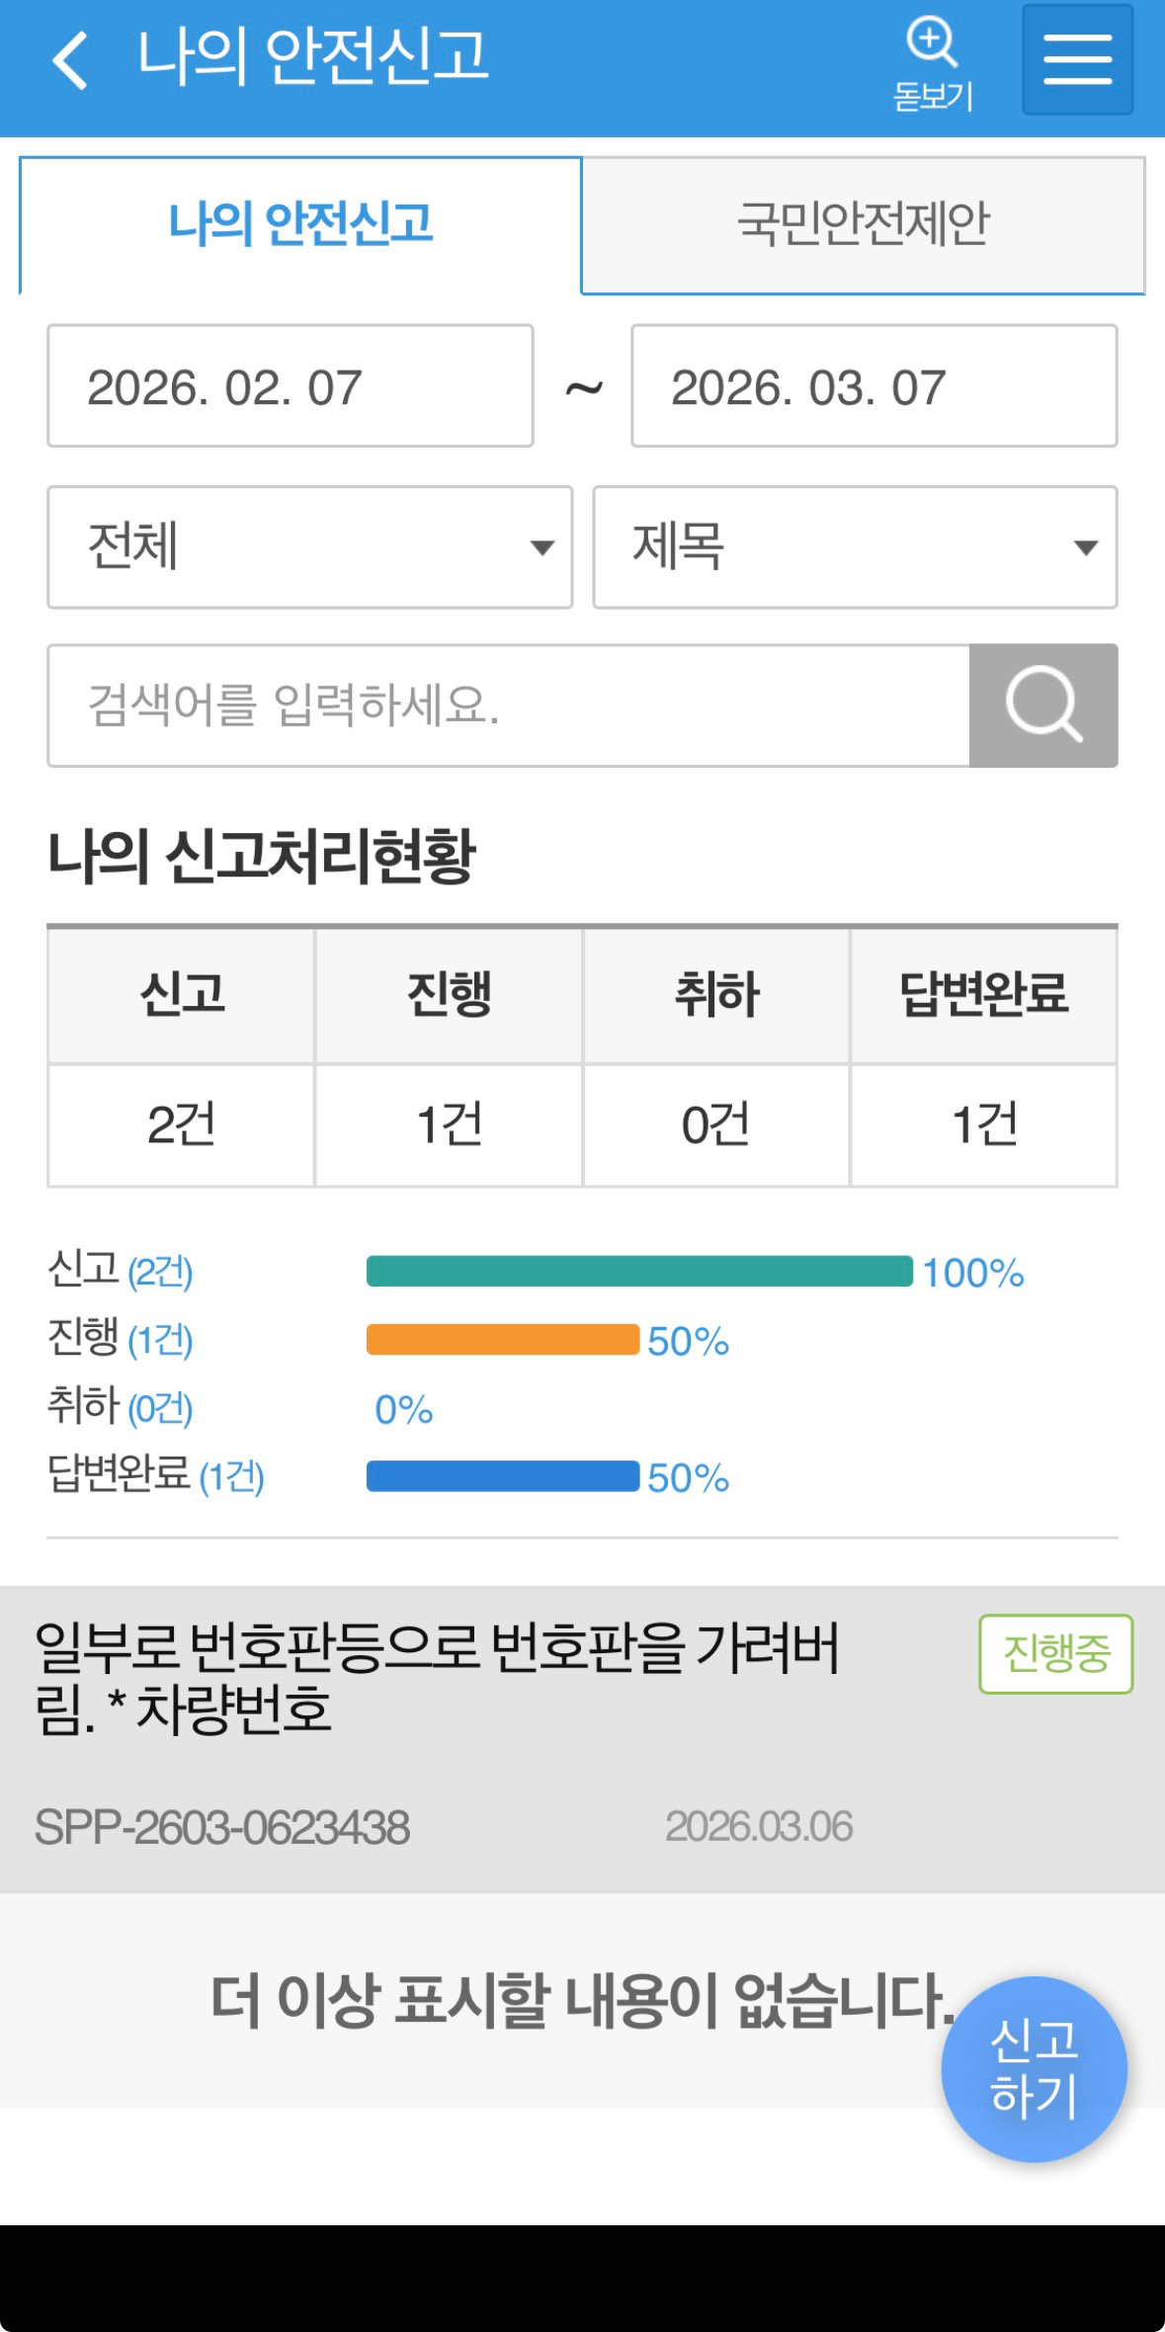This screenshot has width=1165, height=2332.
Task: Select the 진행 1건 count cell
Action: [449, 1124]
